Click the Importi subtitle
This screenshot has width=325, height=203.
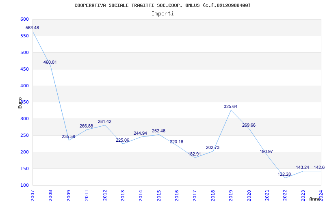click(x=162, y=14)
